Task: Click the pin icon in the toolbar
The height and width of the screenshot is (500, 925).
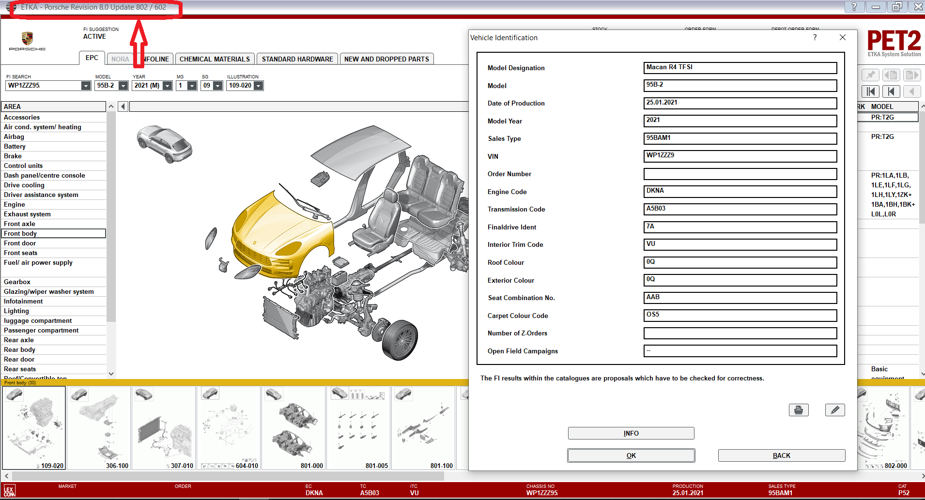Action: 871,75
